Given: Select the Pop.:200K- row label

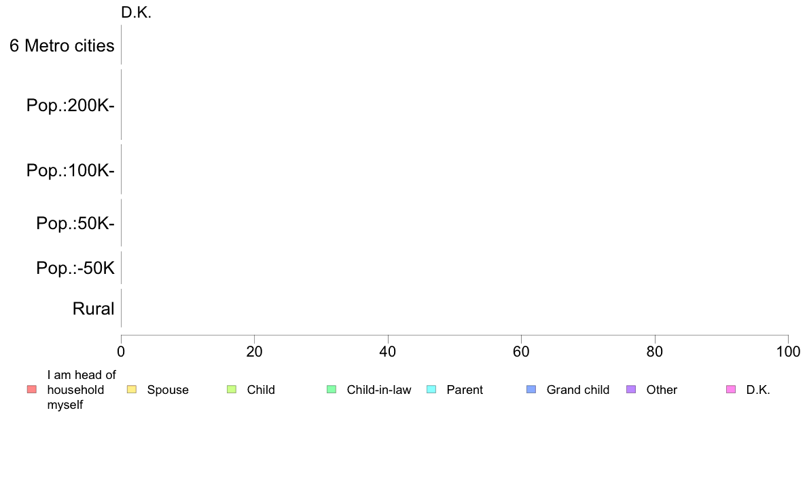Looking at the screenshot, I should pyautogui.click(x=71, y=105).
